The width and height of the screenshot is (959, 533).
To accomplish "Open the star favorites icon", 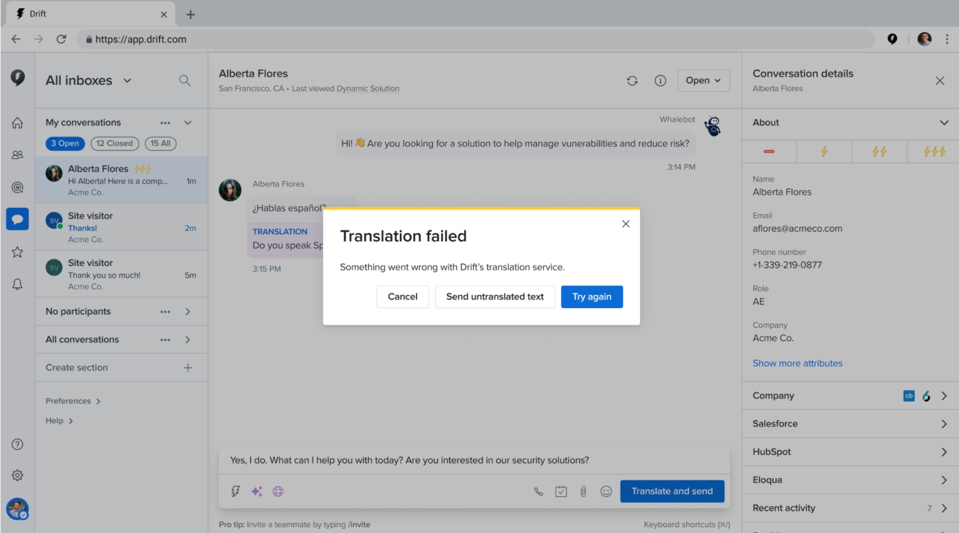I will tap(17, 252).
